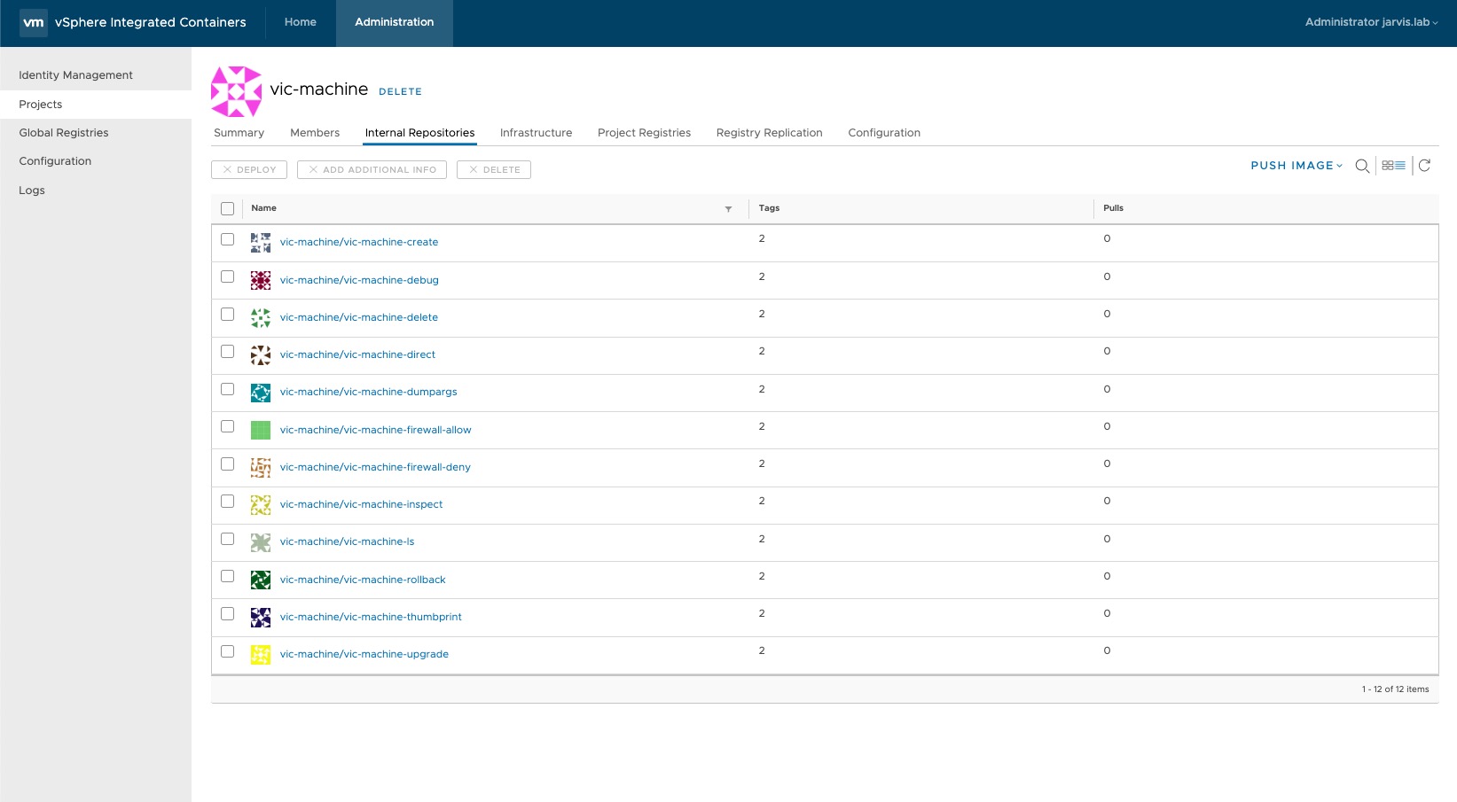The height and width of the screenshot is (802, 1457).
Task: Select Projects in the sidebar
Action: (96, 105)
